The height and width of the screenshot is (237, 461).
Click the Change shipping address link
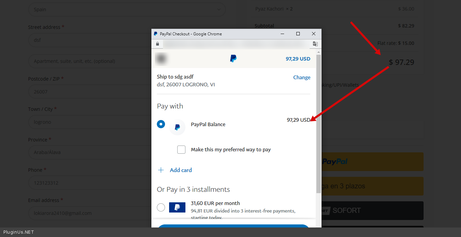click(301, 78)
